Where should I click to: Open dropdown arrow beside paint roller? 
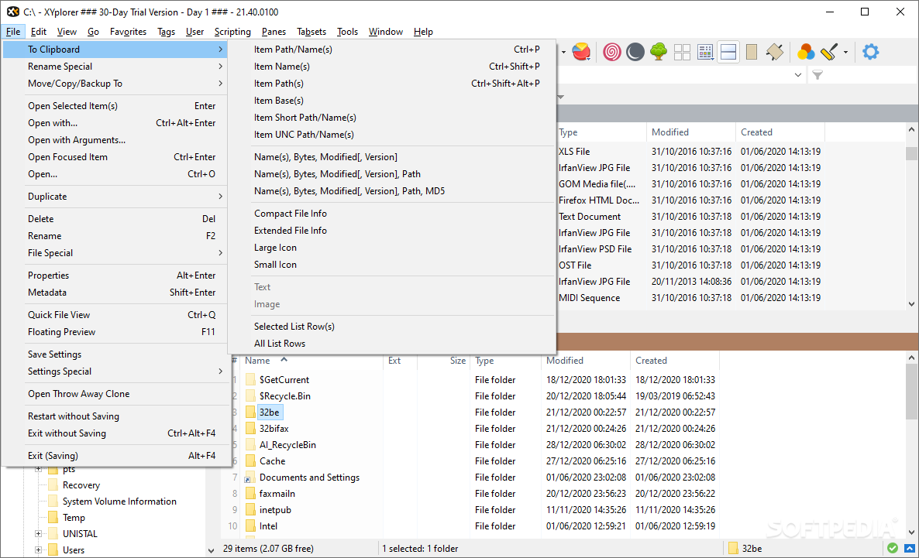[x=845, y=52]
